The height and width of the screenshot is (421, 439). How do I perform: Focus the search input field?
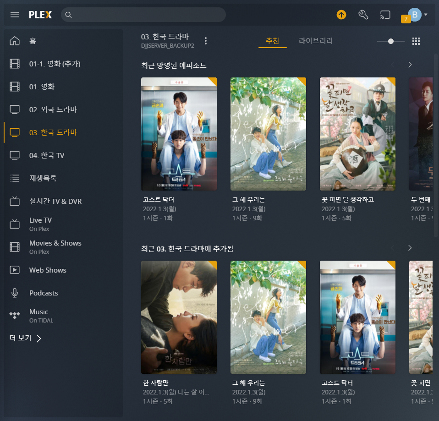click(x=143, y=15)
